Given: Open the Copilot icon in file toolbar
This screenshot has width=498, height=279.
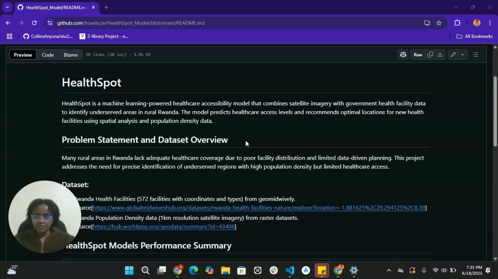Looking at the screenshot, I should point(403,55).
